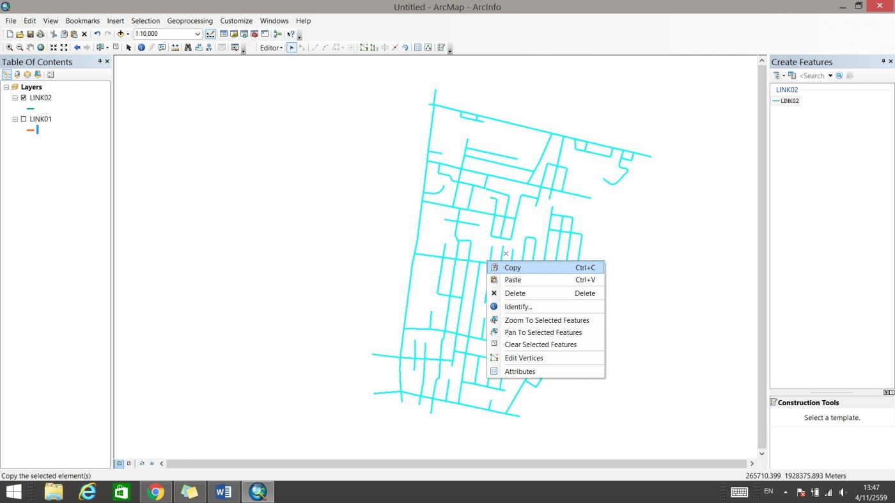Activate the Pan hand tool
895x503 pixels.
(30, 48)
